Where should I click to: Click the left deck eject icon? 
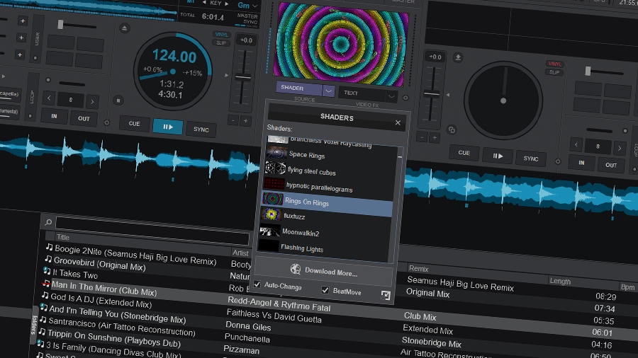pyautogui.click(x=125, y=28)
